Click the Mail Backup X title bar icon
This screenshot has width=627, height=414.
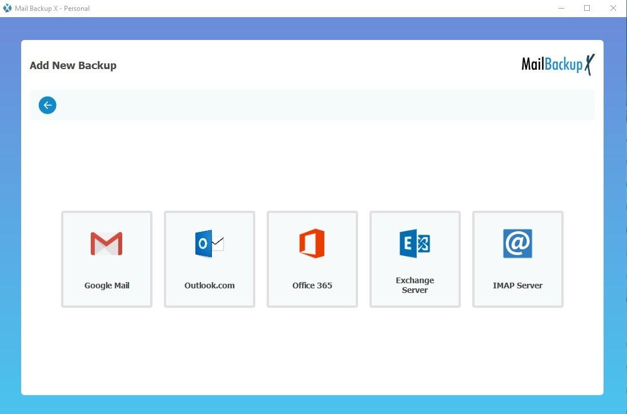point(7,8)
